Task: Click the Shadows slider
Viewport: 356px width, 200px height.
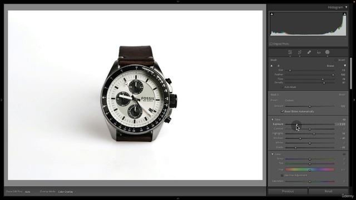Action: click(309, 138)
